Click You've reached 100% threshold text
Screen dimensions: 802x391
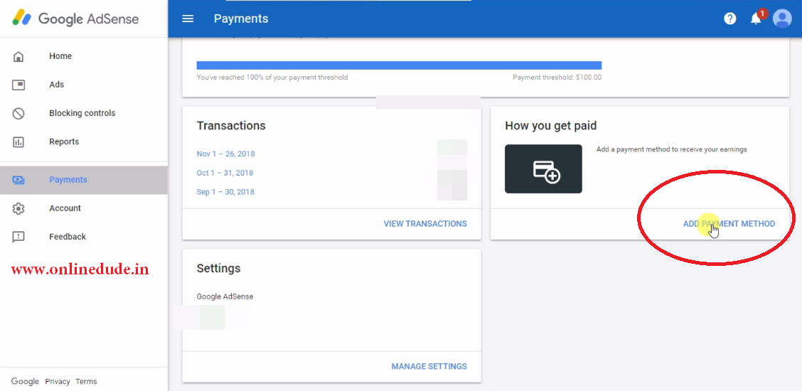pos(272,77)
